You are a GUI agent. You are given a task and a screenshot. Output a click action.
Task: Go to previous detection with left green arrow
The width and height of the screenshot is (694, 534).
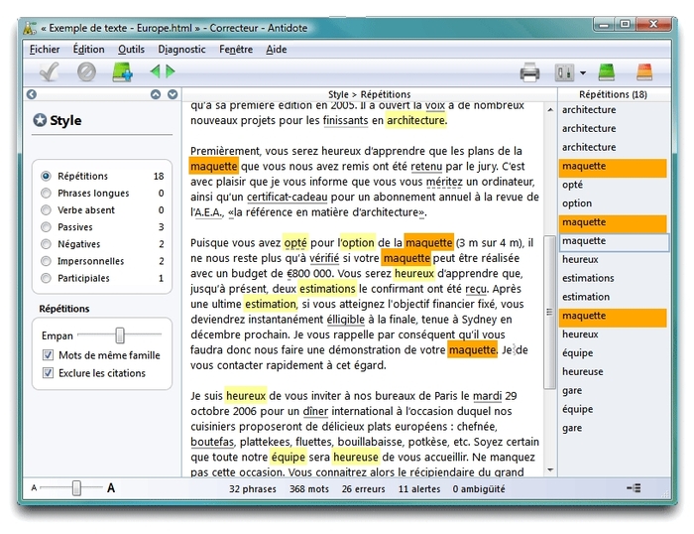155,71
